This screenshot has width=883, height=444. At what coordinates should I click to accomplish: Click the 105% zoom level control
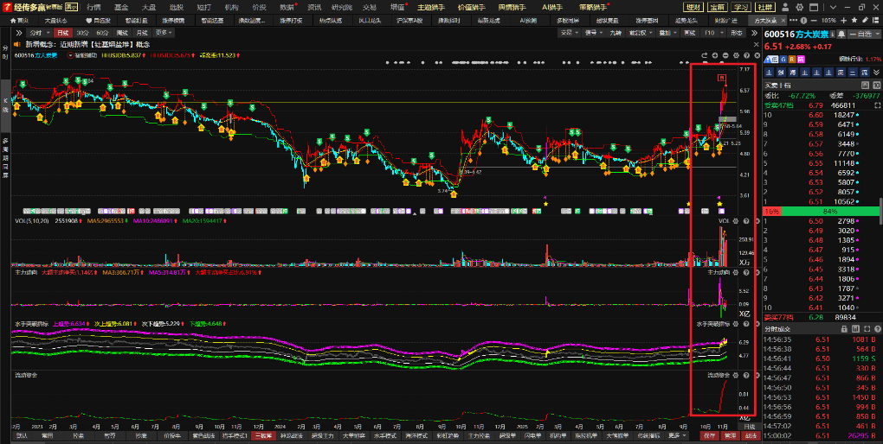point(829,20)
